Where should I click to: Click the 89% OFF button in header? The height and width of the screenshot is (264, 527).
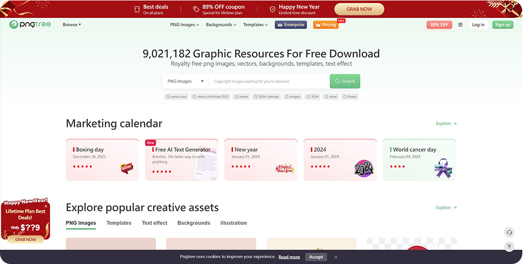click(440, 25)
